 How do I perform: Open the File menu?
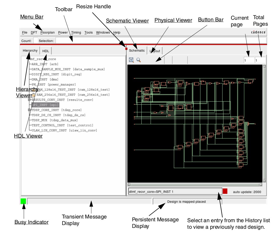point(25,33)
